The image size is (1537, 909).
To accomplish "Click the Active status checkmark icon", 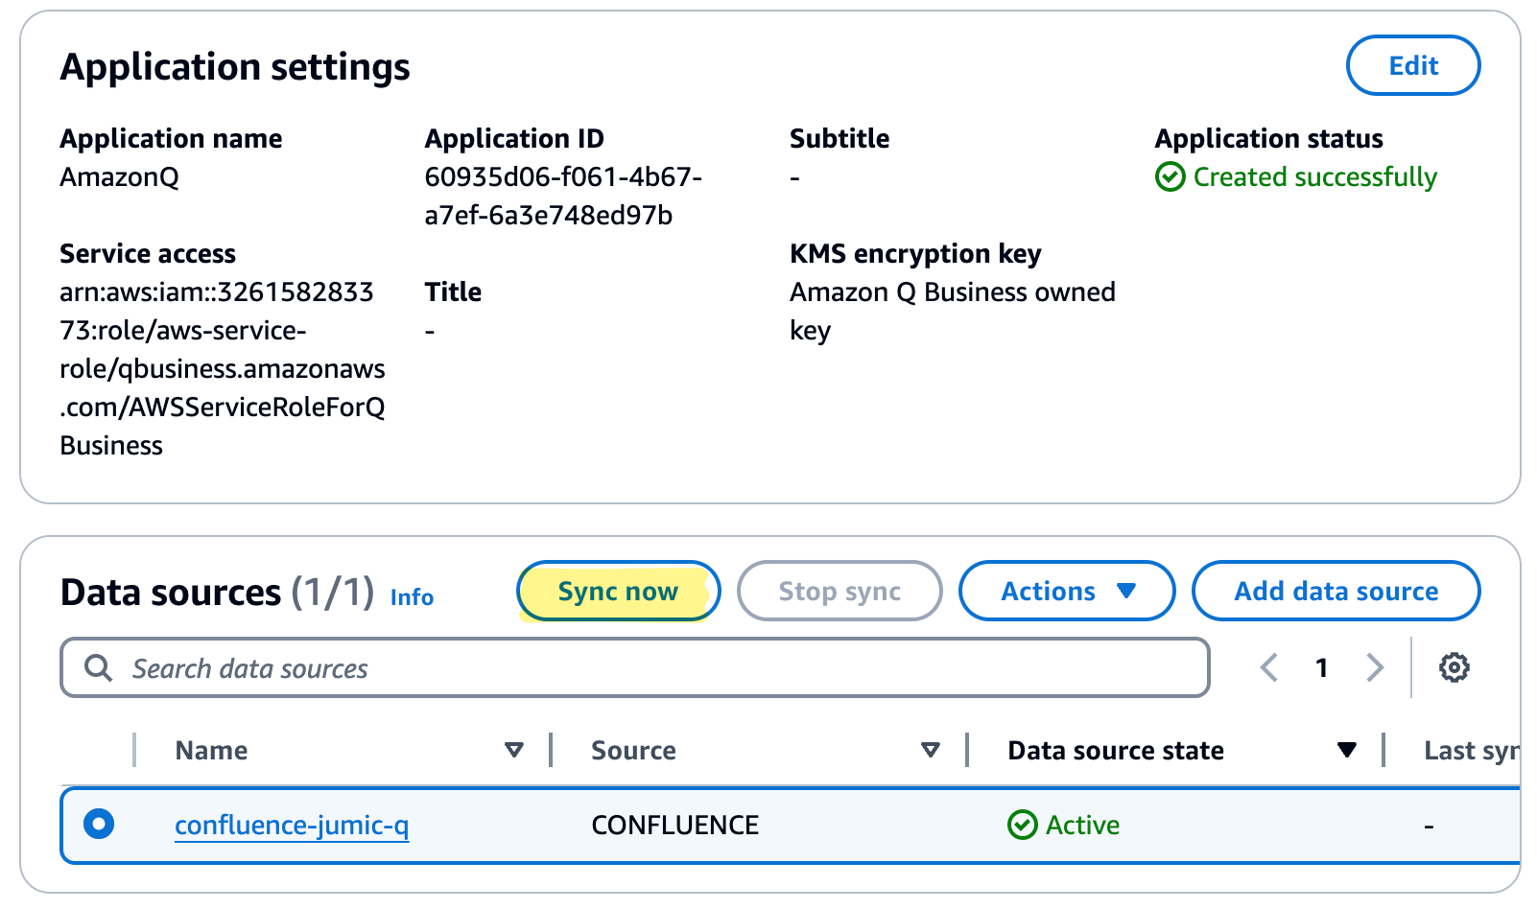I will tap(1022, 825).
